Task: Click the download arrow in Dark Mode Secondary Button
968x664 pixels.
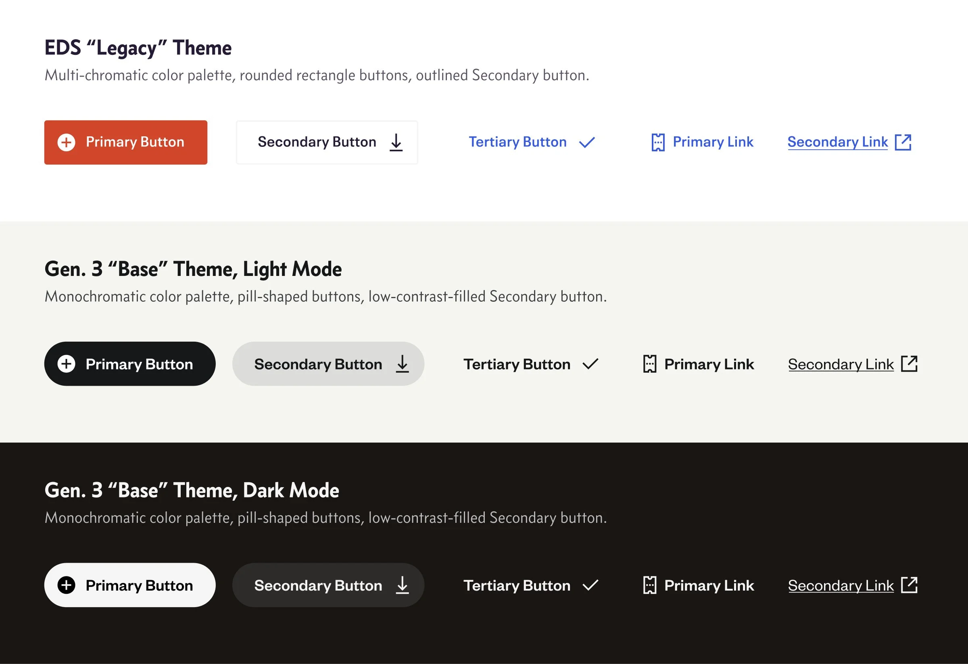Action: [403, 585]
